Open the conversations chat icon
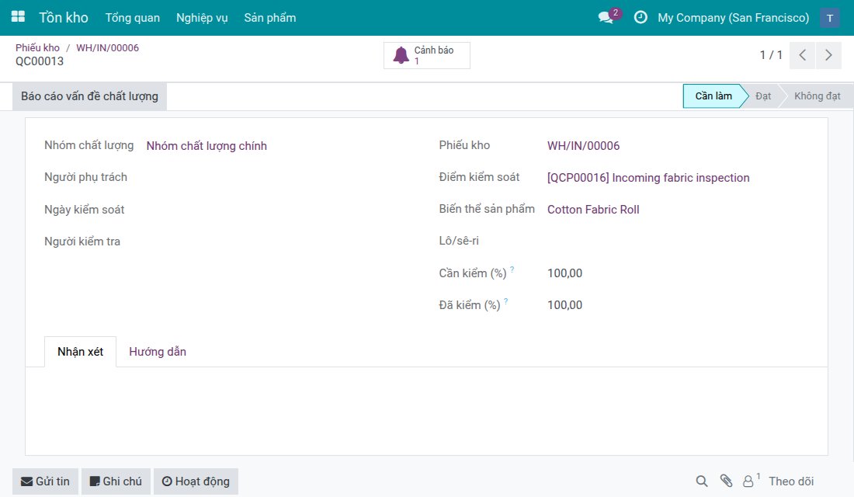This screenshot has height=497, width=854. (x=606, y=17)
